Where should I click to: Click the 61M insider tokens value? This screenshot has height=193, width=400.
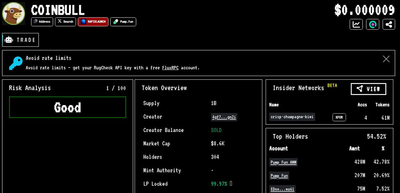(385, 118)
